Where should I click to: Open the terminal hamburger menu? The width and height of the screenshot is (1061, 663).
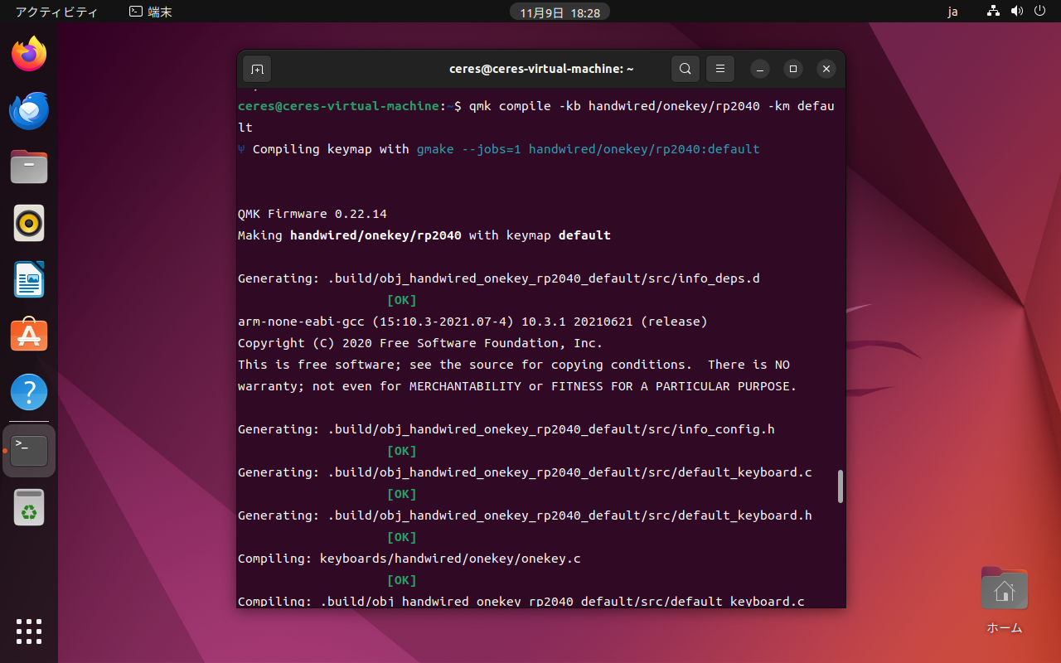720,69
